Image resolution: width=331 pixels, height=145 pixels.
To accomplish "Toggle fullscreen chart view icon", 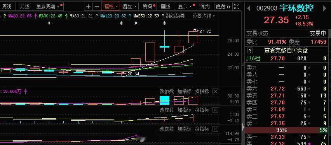I will pos(237,7).
